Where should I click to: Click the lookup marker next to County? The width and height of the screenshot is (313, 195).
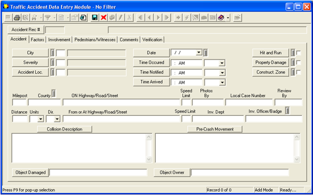(x=54, y=93)
